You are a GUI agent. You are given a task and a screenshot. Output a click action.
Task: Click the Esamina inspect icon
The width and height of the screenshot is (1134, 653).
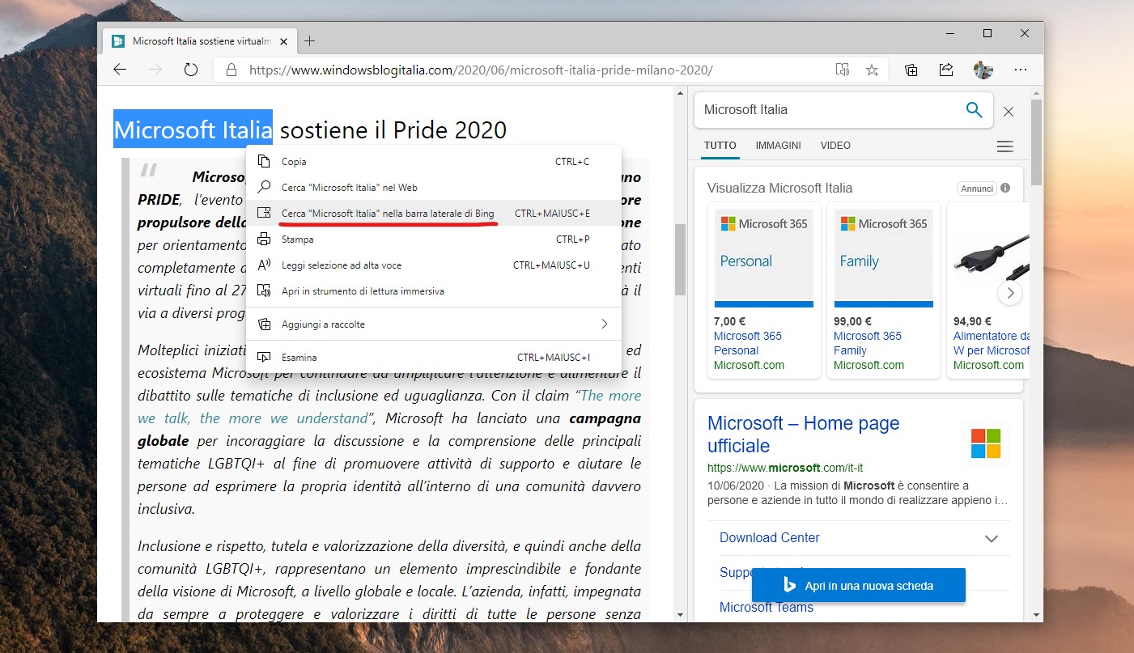click(x=264, y=357)
